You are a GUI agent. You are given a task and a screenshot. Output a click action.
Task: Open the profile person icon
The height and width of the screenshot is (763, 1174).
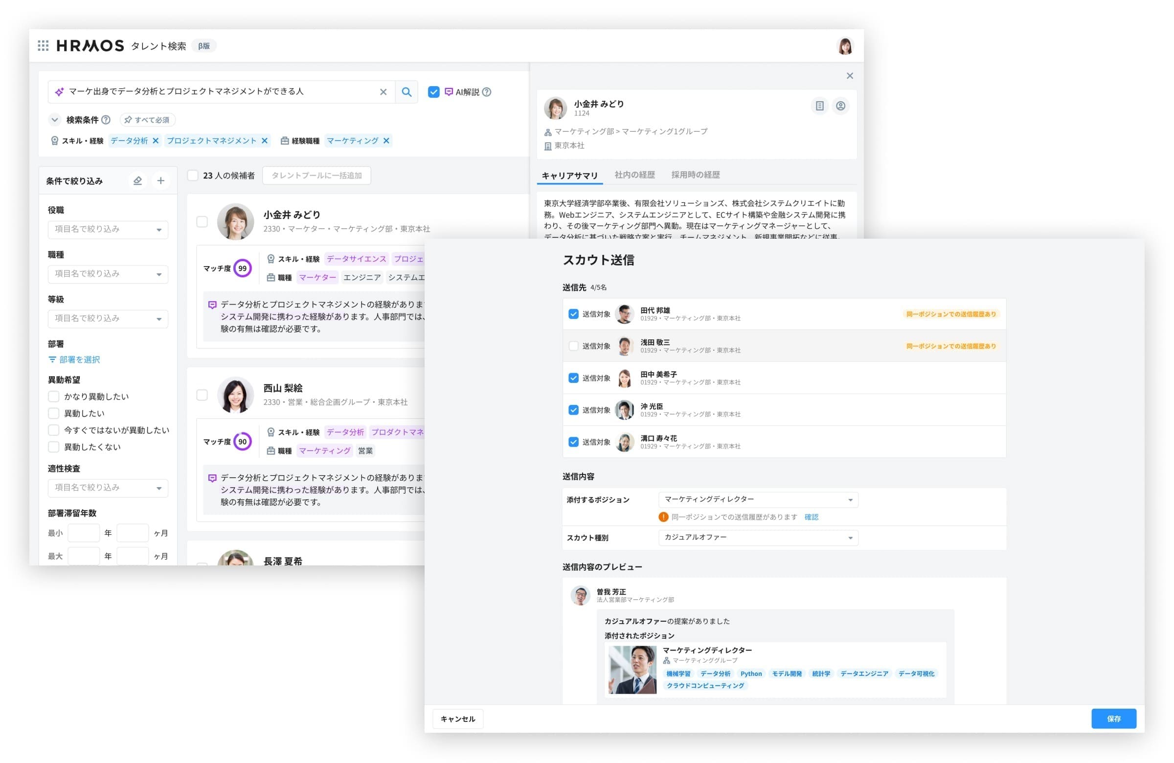click(840, 106)
